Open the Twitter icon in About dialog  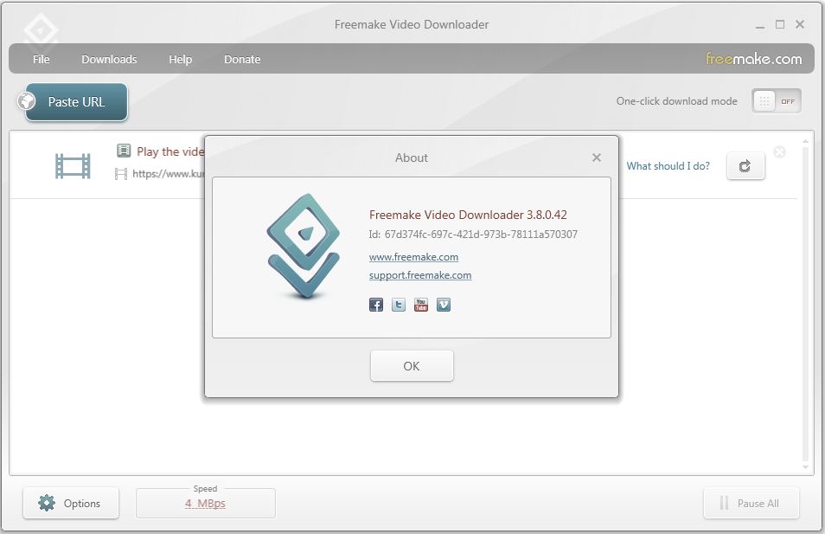click(399, 305)
